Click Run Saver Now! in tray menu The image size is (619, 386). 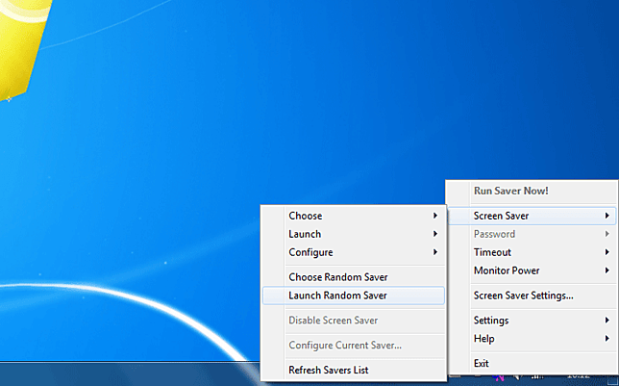pyautogui.click(x=532, y=191)
